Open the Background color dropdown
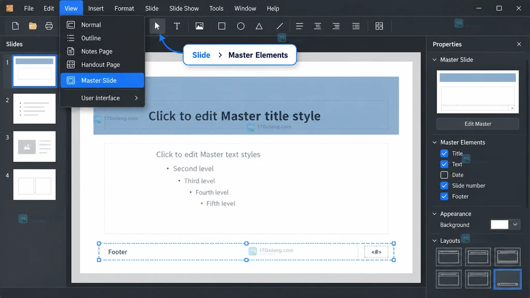 (515, 225)
